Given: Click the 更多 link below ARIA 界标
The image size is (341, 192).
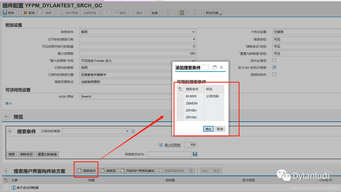Looking at the screenshot, I should [x=8, y=103].
